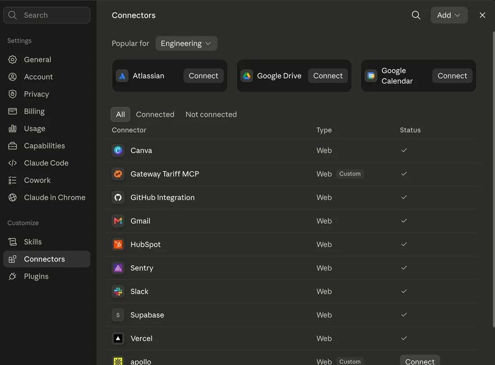Click the Type column header
495x365 pixels.
pyautogui.click(x=324, y=130)
